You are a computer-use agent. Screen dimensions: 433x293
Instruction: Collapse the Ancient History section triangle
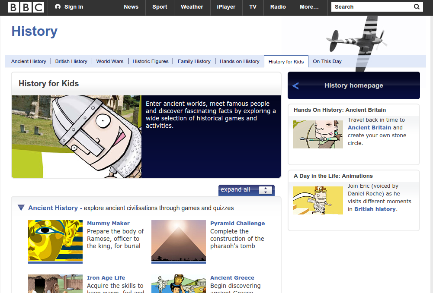pyautogui.click(x=21, y=208)
